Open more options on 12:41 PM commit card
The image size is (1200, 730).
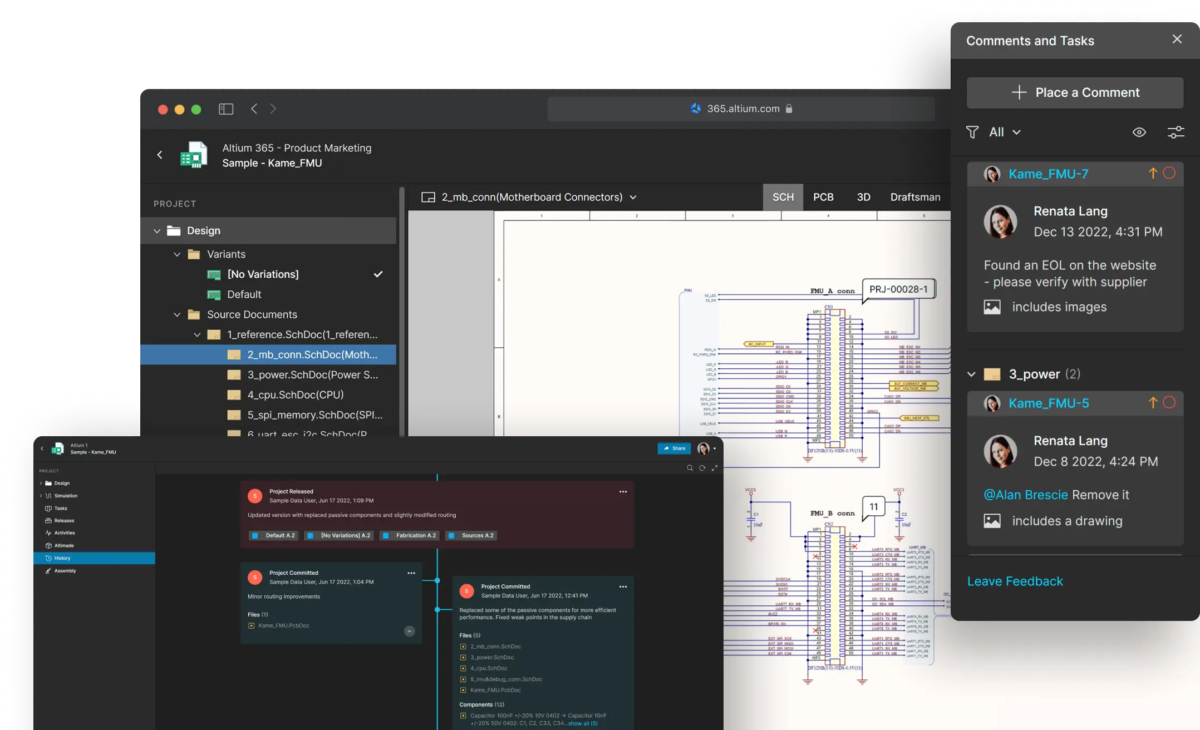pos(623,587)
